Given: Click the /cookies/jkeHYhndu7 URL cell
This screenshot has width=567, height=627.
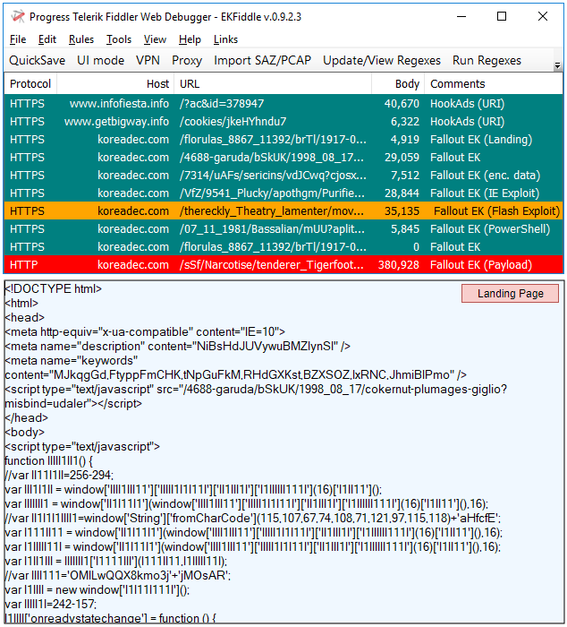Looking at the screenshot, I should tap(233, 122).
